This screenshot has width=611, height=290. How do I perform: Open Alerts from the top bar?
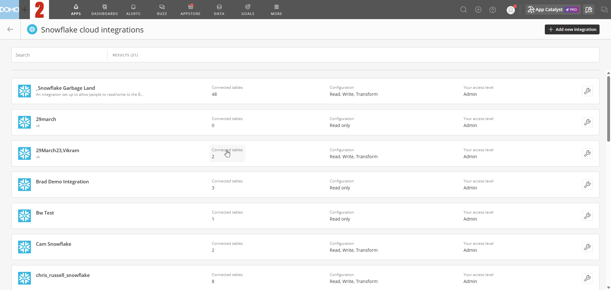133,10
